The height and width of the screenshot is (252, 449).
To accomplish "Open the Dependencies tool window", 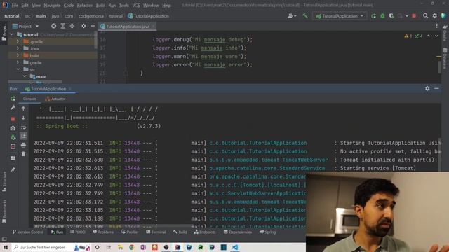I will pyautogui.click(x=238, y=232).
